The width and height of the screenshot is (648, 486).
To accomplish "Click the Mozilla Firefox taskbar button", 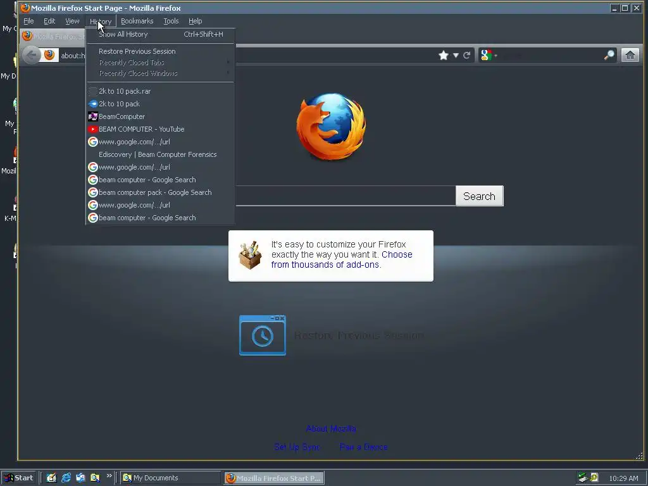I will 275,478.
